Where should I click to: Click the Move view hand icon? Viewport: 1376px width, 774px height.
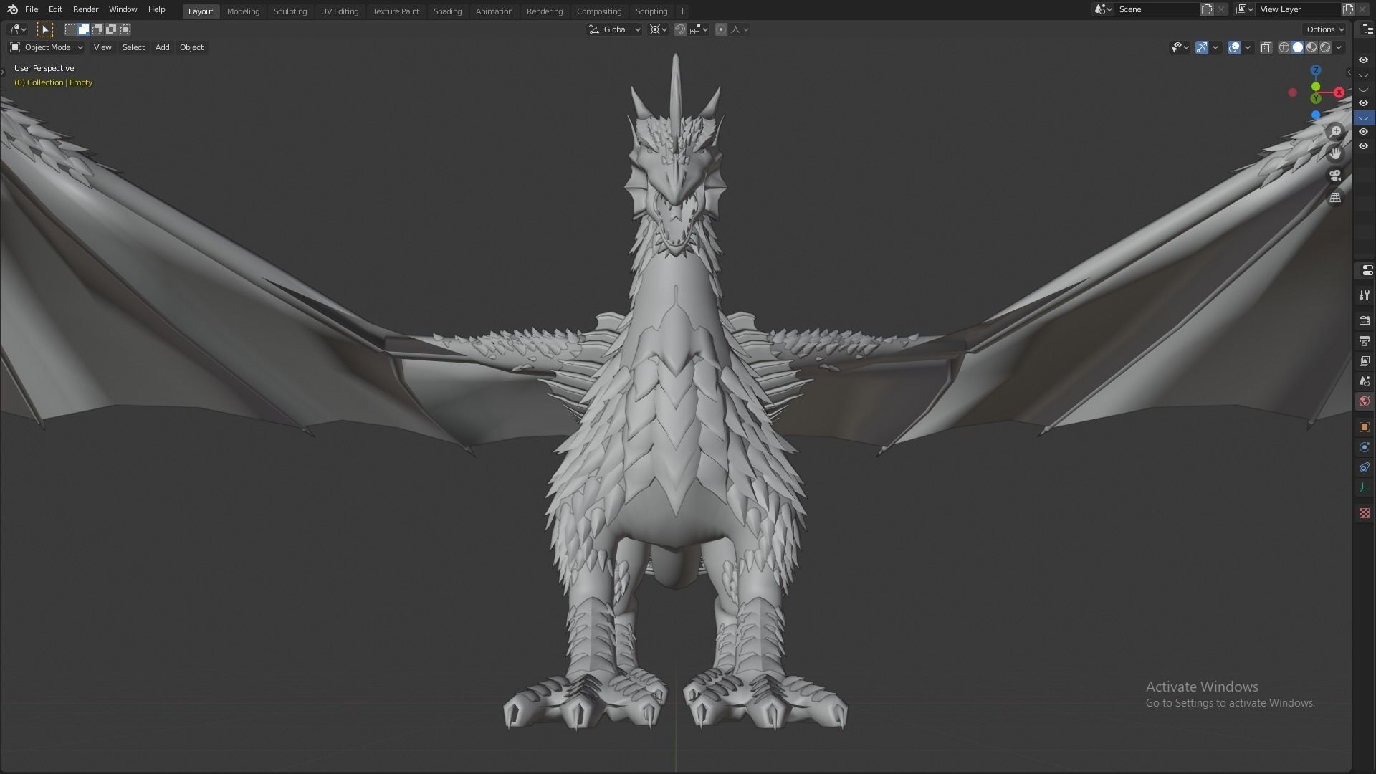click(1335, 153)
